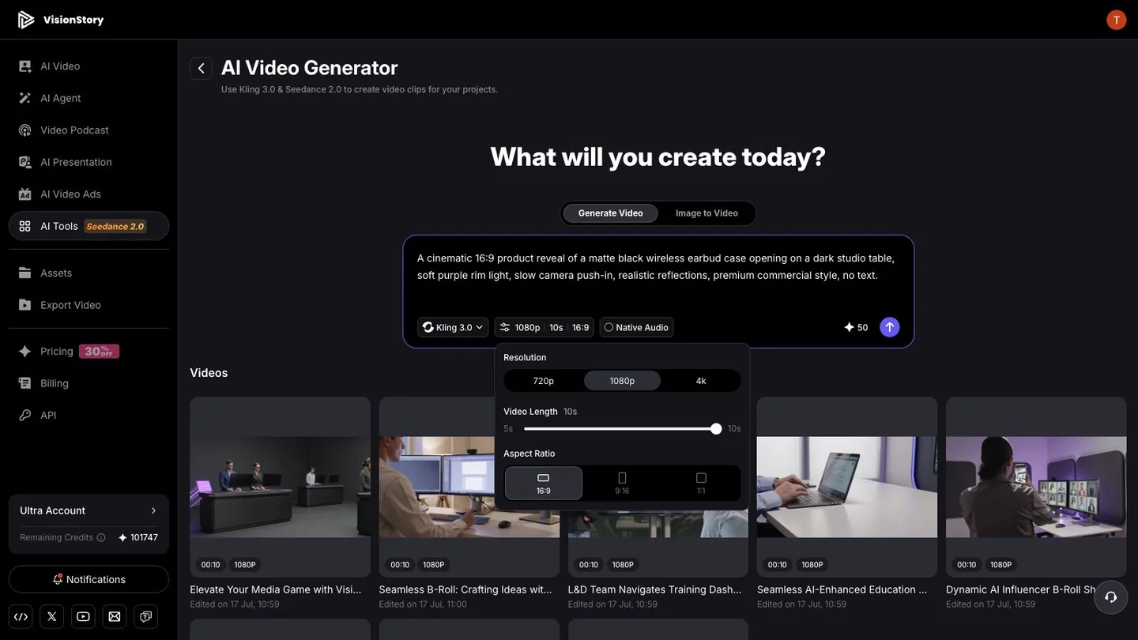1138x640 pixels.
Task: Choose the 16:9 aspect ratio
Action: [544, 484]
